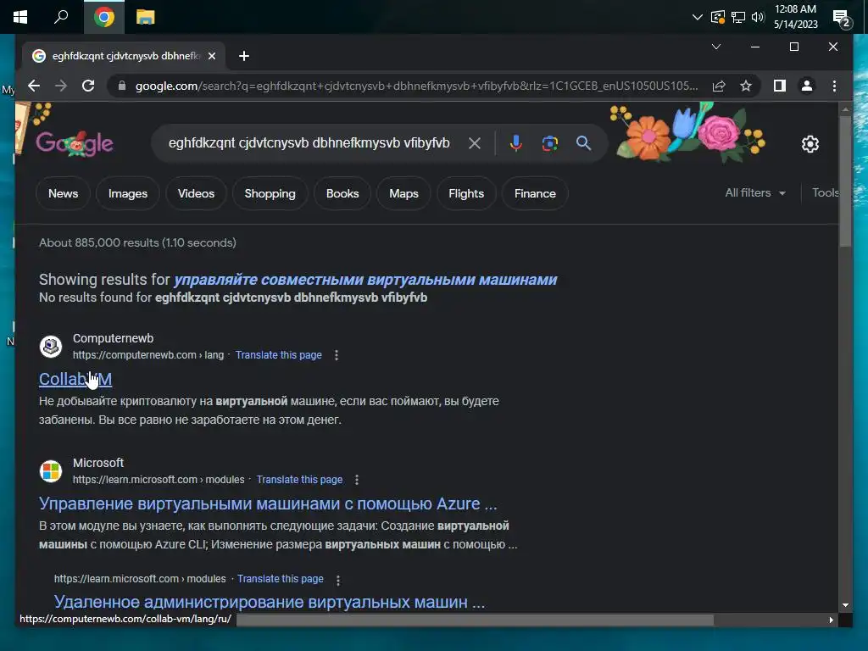
Task: Switch to Maps results
Action: (403, 193)
